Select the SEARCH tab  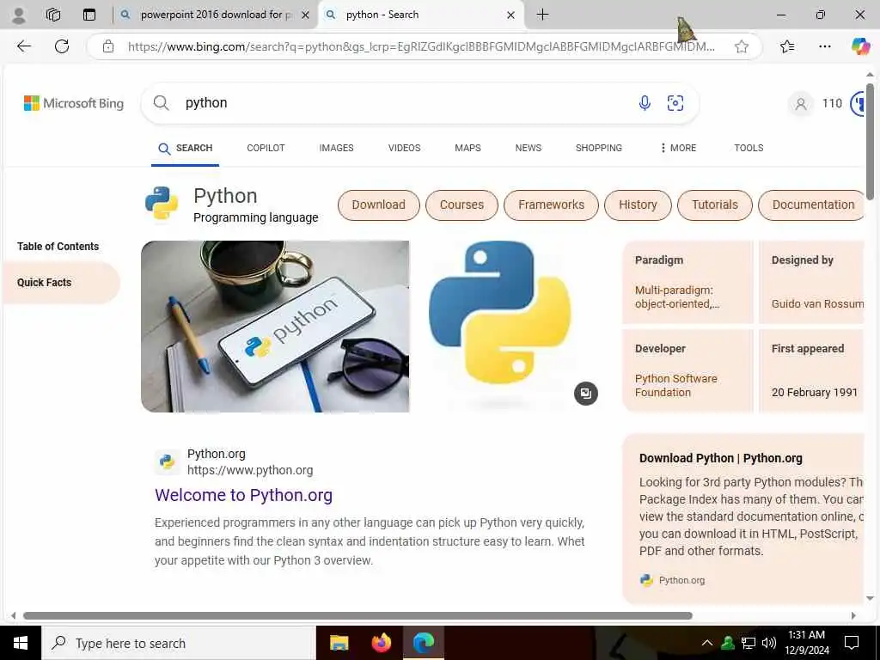point(186,148)
